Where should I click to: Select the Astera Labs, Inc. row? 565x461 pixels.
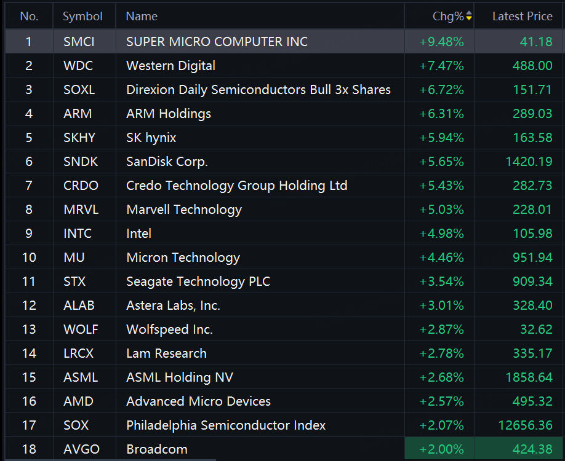(x=285, y=305)
